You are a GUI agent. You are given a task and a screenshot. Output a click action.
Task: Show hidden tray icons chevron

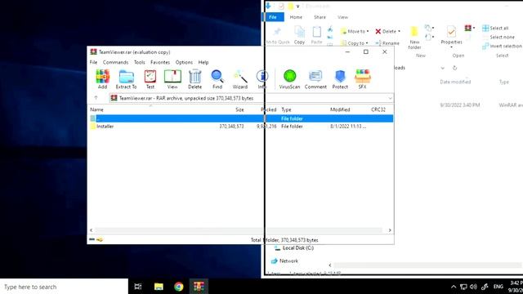(454, 287)
